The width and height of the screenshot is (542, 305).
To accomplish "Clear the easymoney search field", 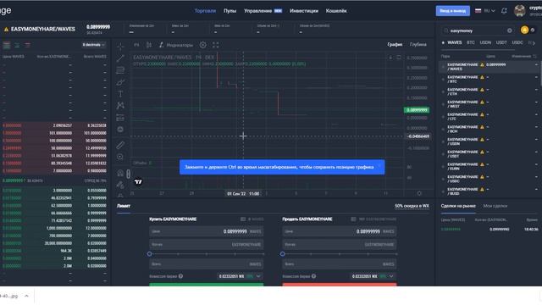I will pos(510,30).
